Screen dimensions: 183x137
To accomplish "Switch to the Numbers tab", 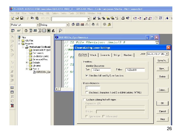I will tap(128, 55).
